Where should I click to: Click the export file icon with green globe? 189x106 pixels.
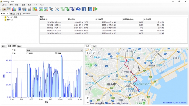click(x=68, y=9)
